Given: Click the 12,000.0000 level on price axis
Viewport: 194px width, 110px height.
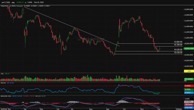Looking at the screenshot, I should point(188,10).
